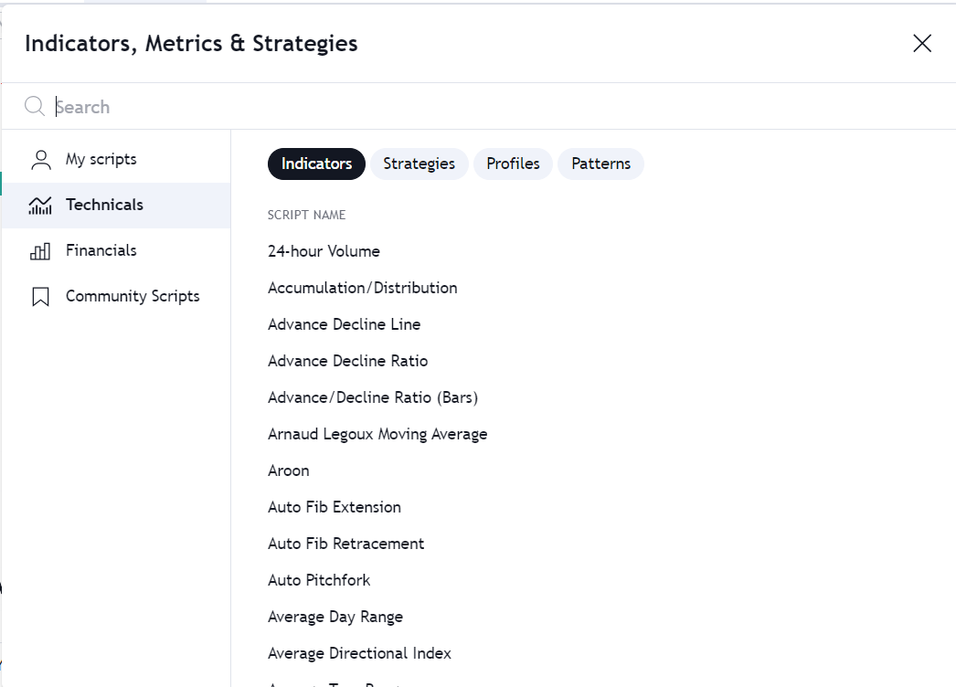Click Advance Decline Line
Image resolution: width=956 pixels, height=687 pixels.
coord(344,323)
